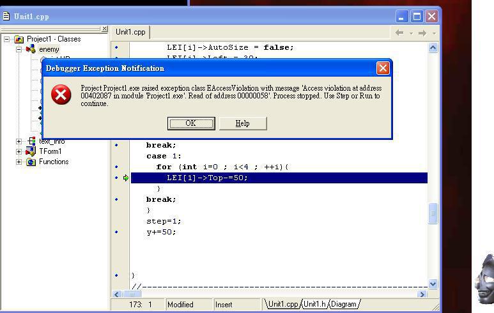
Task: Select the Unit1.cpp editor tab at top
Action: pos(130,32)
